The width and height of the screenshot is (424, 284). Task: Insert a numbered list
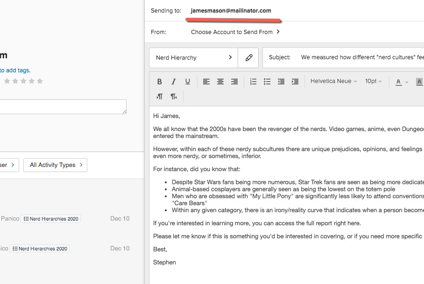(254, 82)
